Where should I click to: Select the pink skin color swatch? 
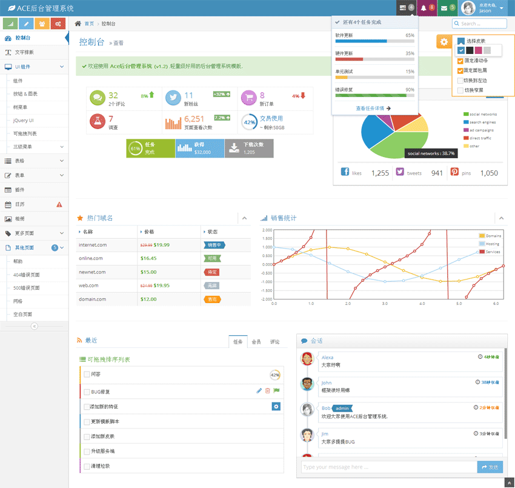479,50
